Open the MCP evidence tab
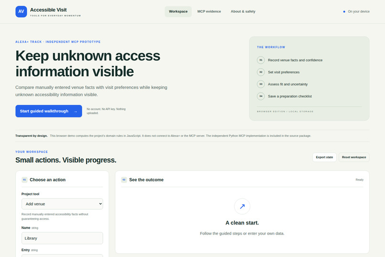Image resolution: width=385 pixels, height=257 pixels. pyautogui.click(x=209, y=11)
